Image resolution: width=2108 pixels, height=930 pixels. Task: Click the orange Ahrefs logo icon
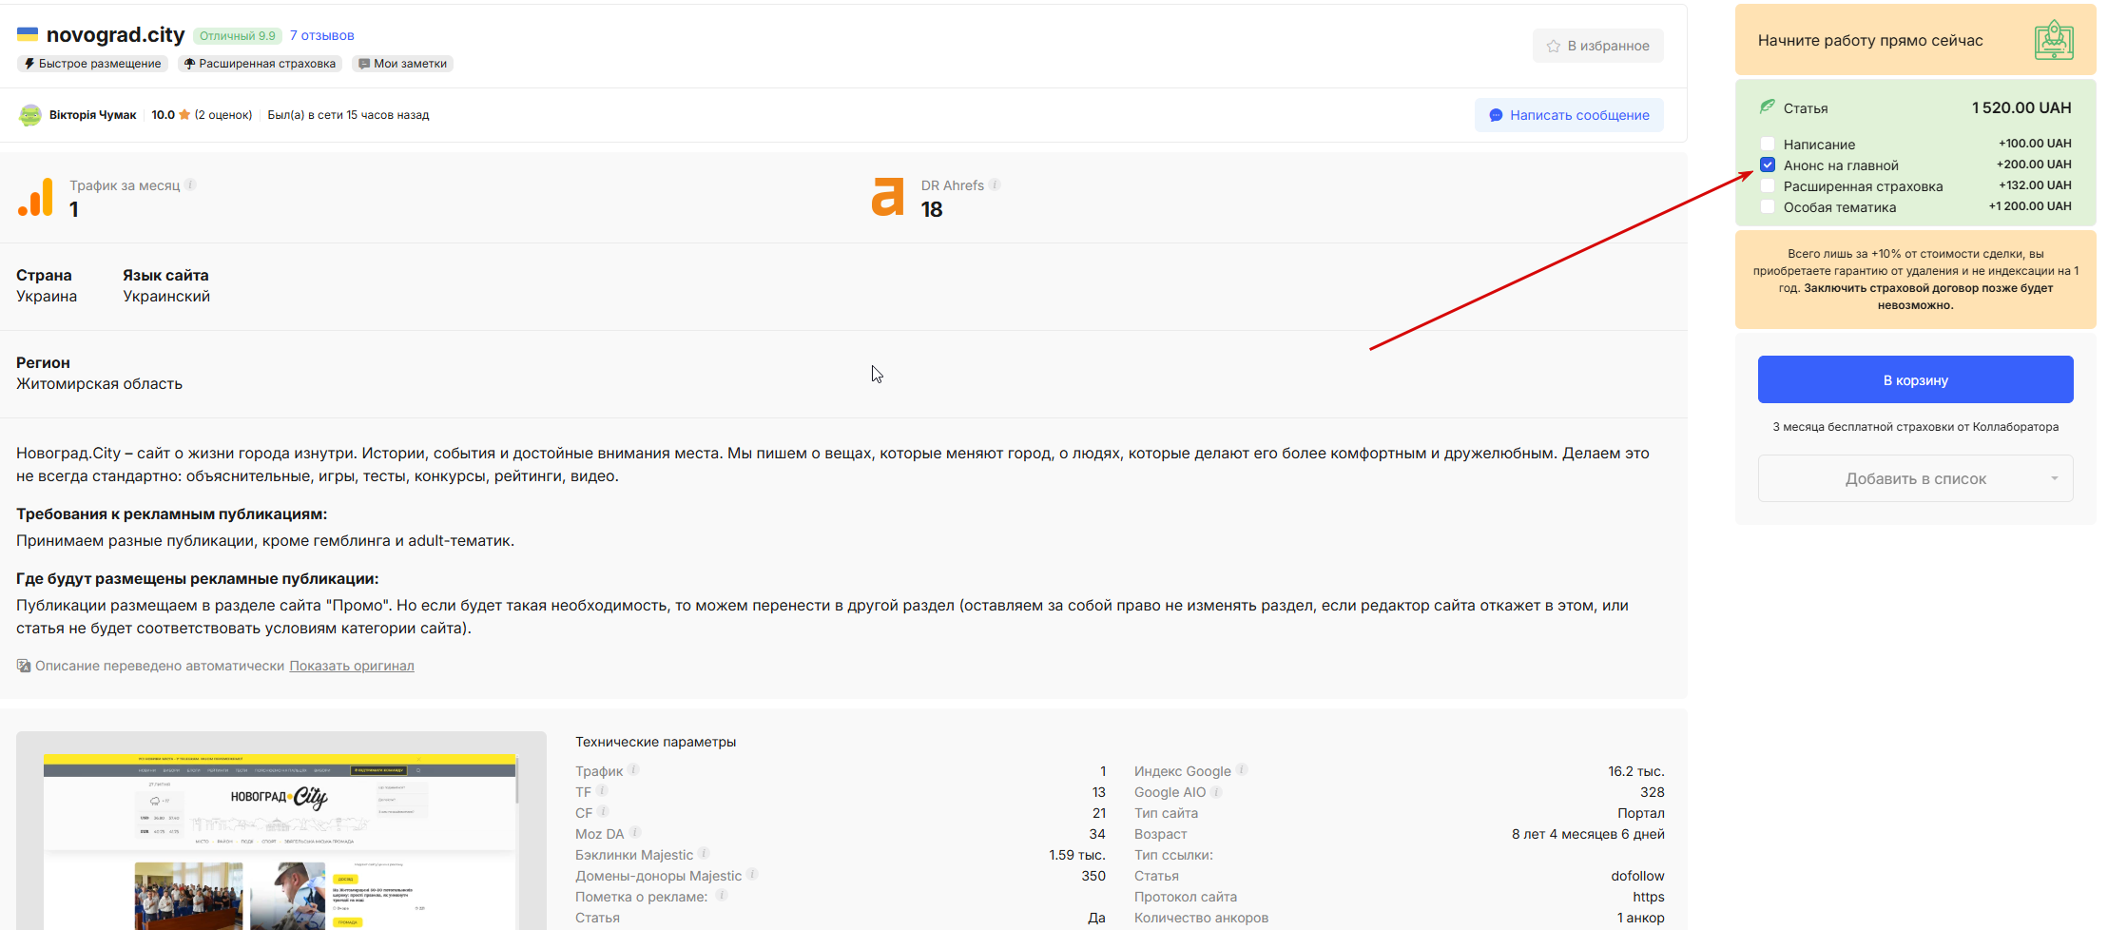888,197
